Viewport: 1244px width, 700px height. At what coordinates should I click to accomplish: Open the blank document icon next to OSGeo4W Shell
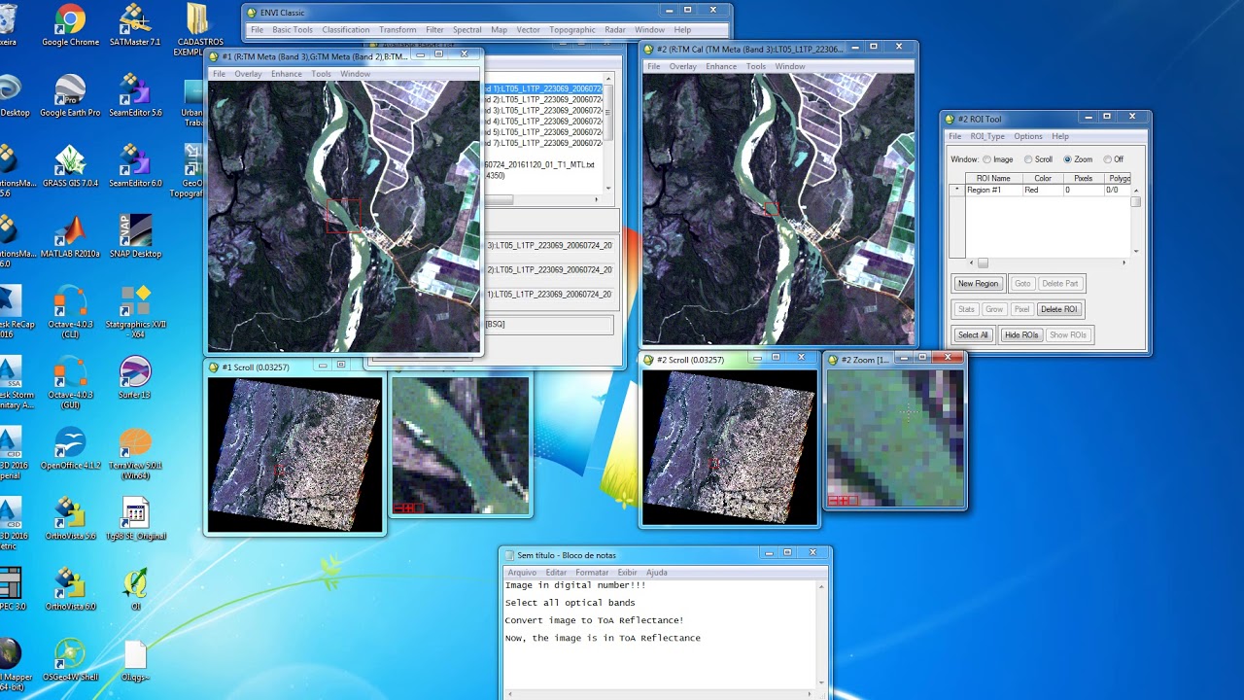[x=135, y=659]
